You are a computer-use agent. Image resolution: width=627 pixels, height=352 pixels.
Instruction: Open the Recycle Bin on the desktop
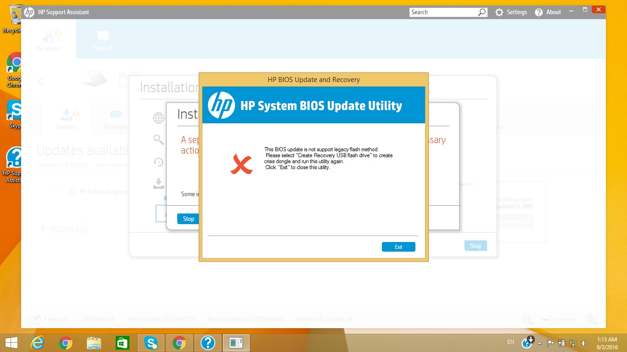point(12,19)
